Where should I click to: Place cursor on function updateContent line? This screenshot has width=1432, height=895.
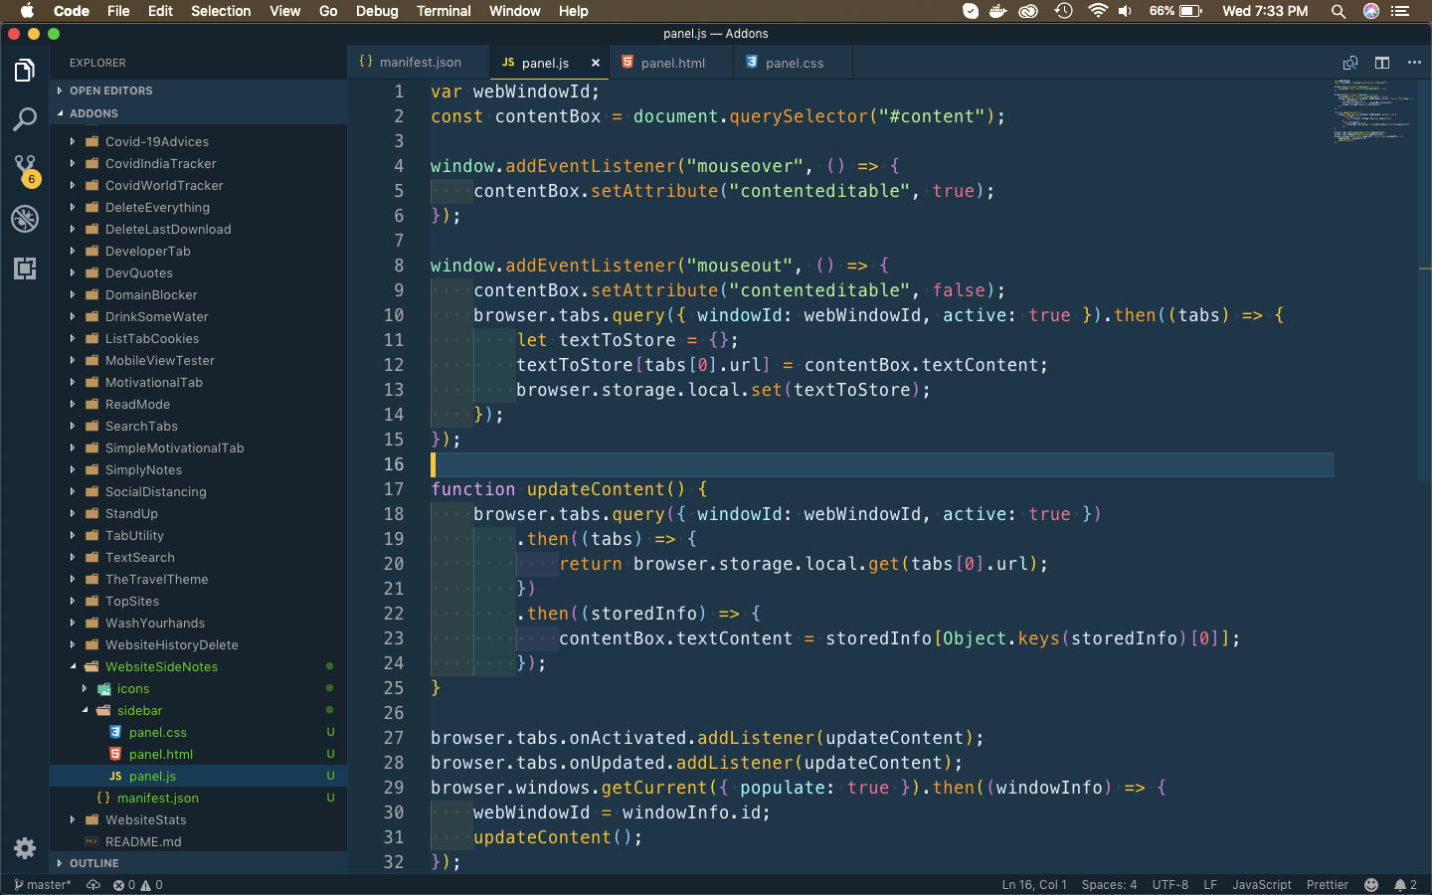tap(569, 489)
